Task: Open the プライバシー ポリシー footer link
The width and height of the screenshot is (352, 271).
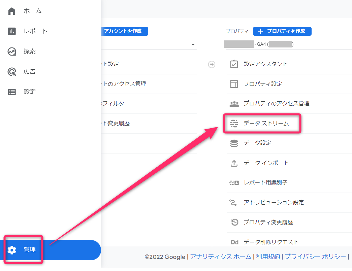Action: click(315, 257)
